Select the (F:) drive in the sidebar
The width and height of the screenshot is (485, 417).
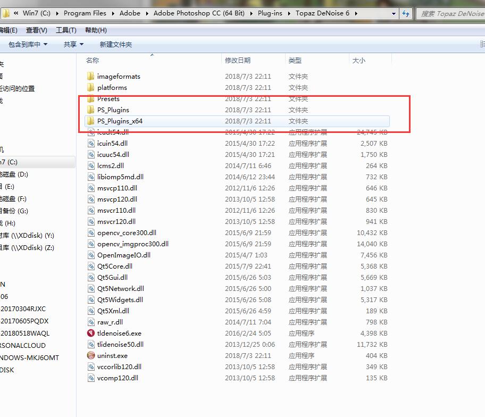tap(13, 198)
